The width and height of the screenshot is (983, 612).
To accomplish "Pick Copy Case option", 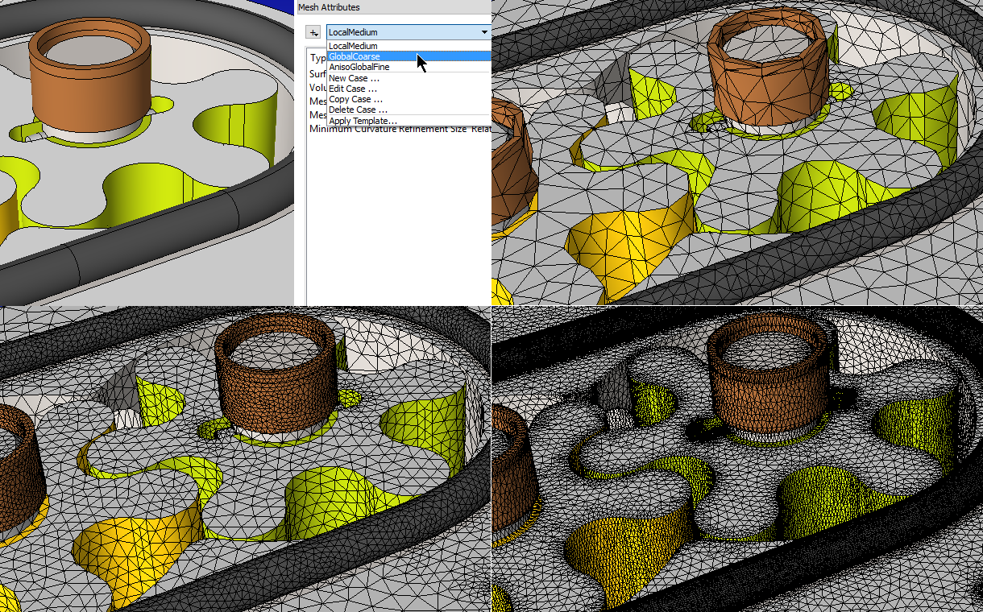I will pyautogui.click(x=355, y=99).
